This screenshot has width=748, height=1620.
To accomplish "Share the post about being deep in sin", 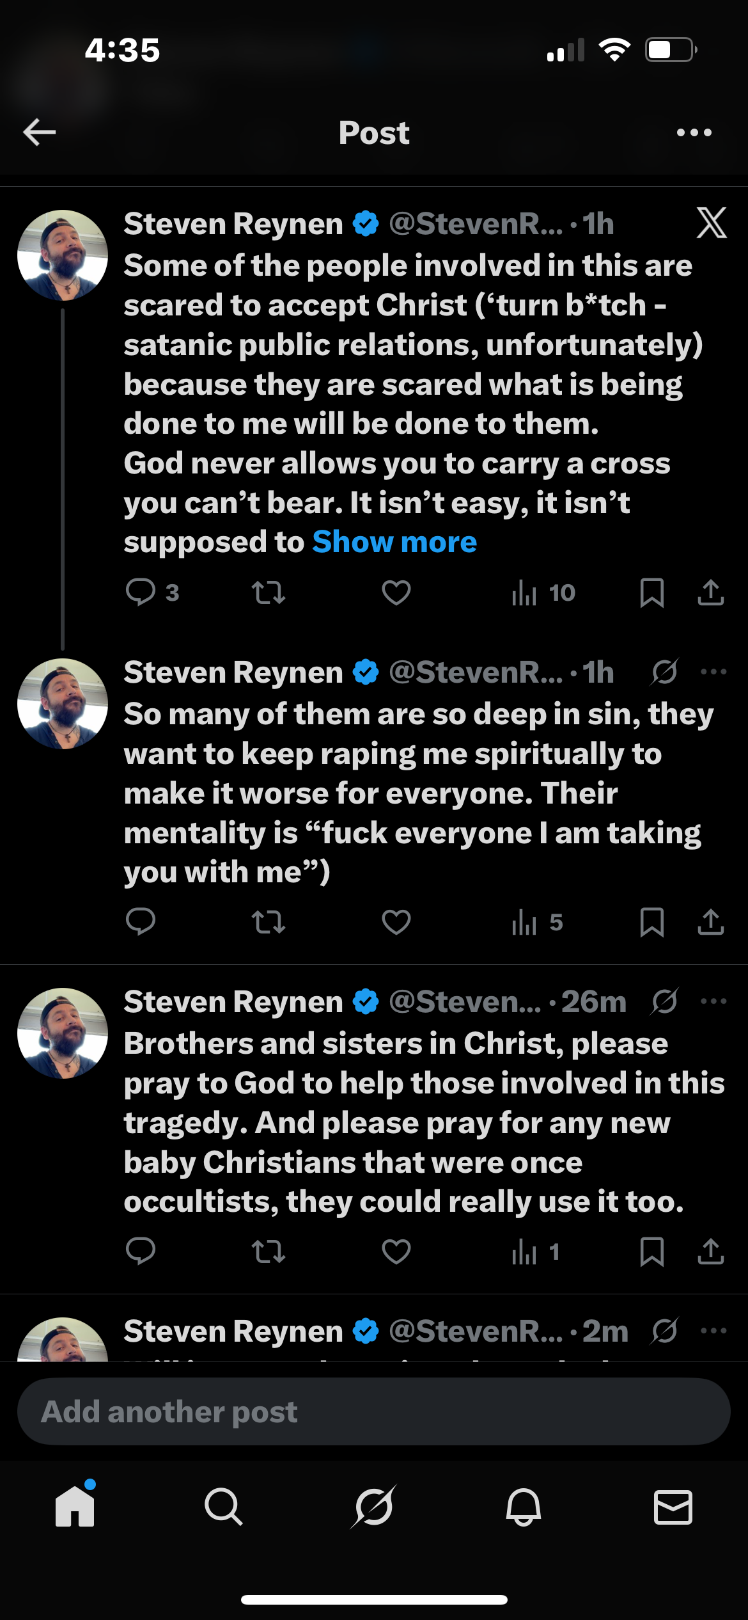I will [x=710, y=922].
